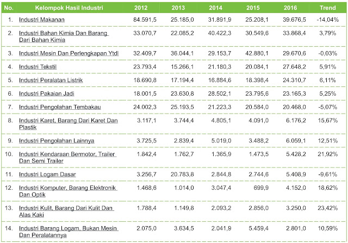Click the 2014 value 28.502,1
The image size is (348, 243).
click(x=220, y=94)
